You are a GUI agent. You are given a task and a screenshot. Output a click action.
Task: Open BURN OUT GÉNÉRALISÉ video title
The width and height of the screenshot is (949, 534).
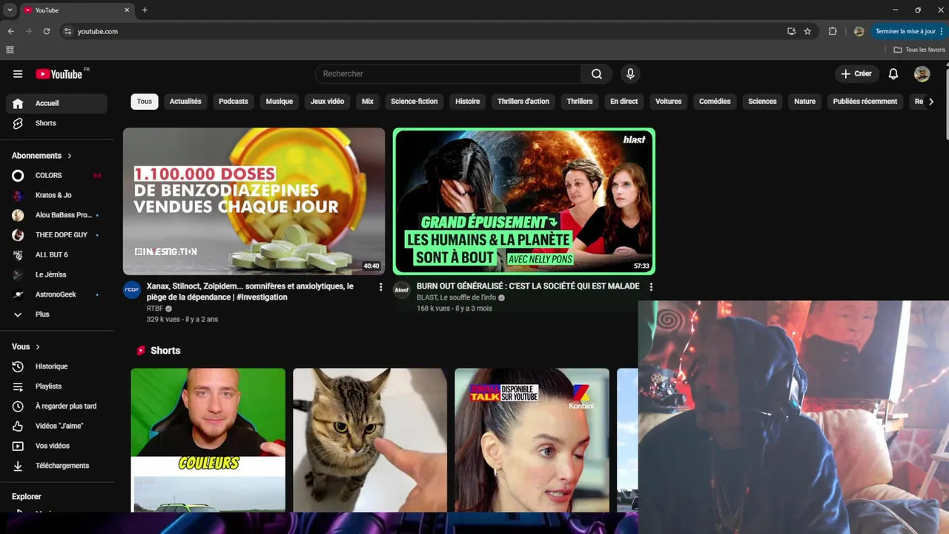528,286
